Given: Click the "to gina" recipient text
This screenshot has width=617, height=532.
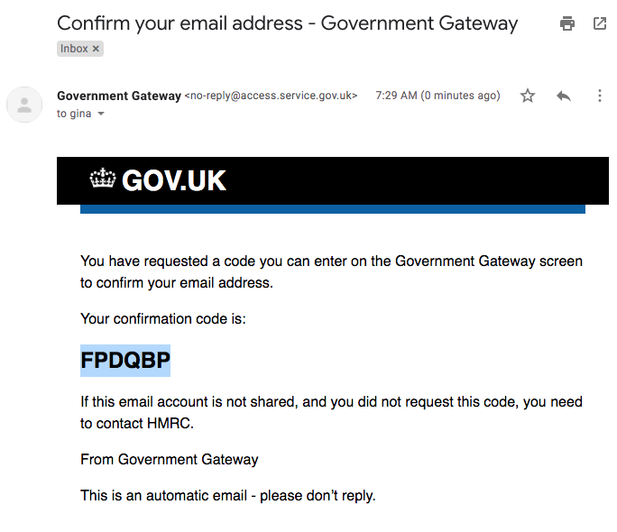Looking at the screenshot, I should click(74, 114).
